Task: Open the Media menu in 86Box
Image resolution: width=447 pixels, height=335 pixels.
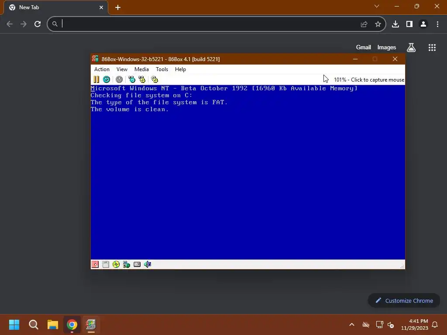Action: pos(141,69)
